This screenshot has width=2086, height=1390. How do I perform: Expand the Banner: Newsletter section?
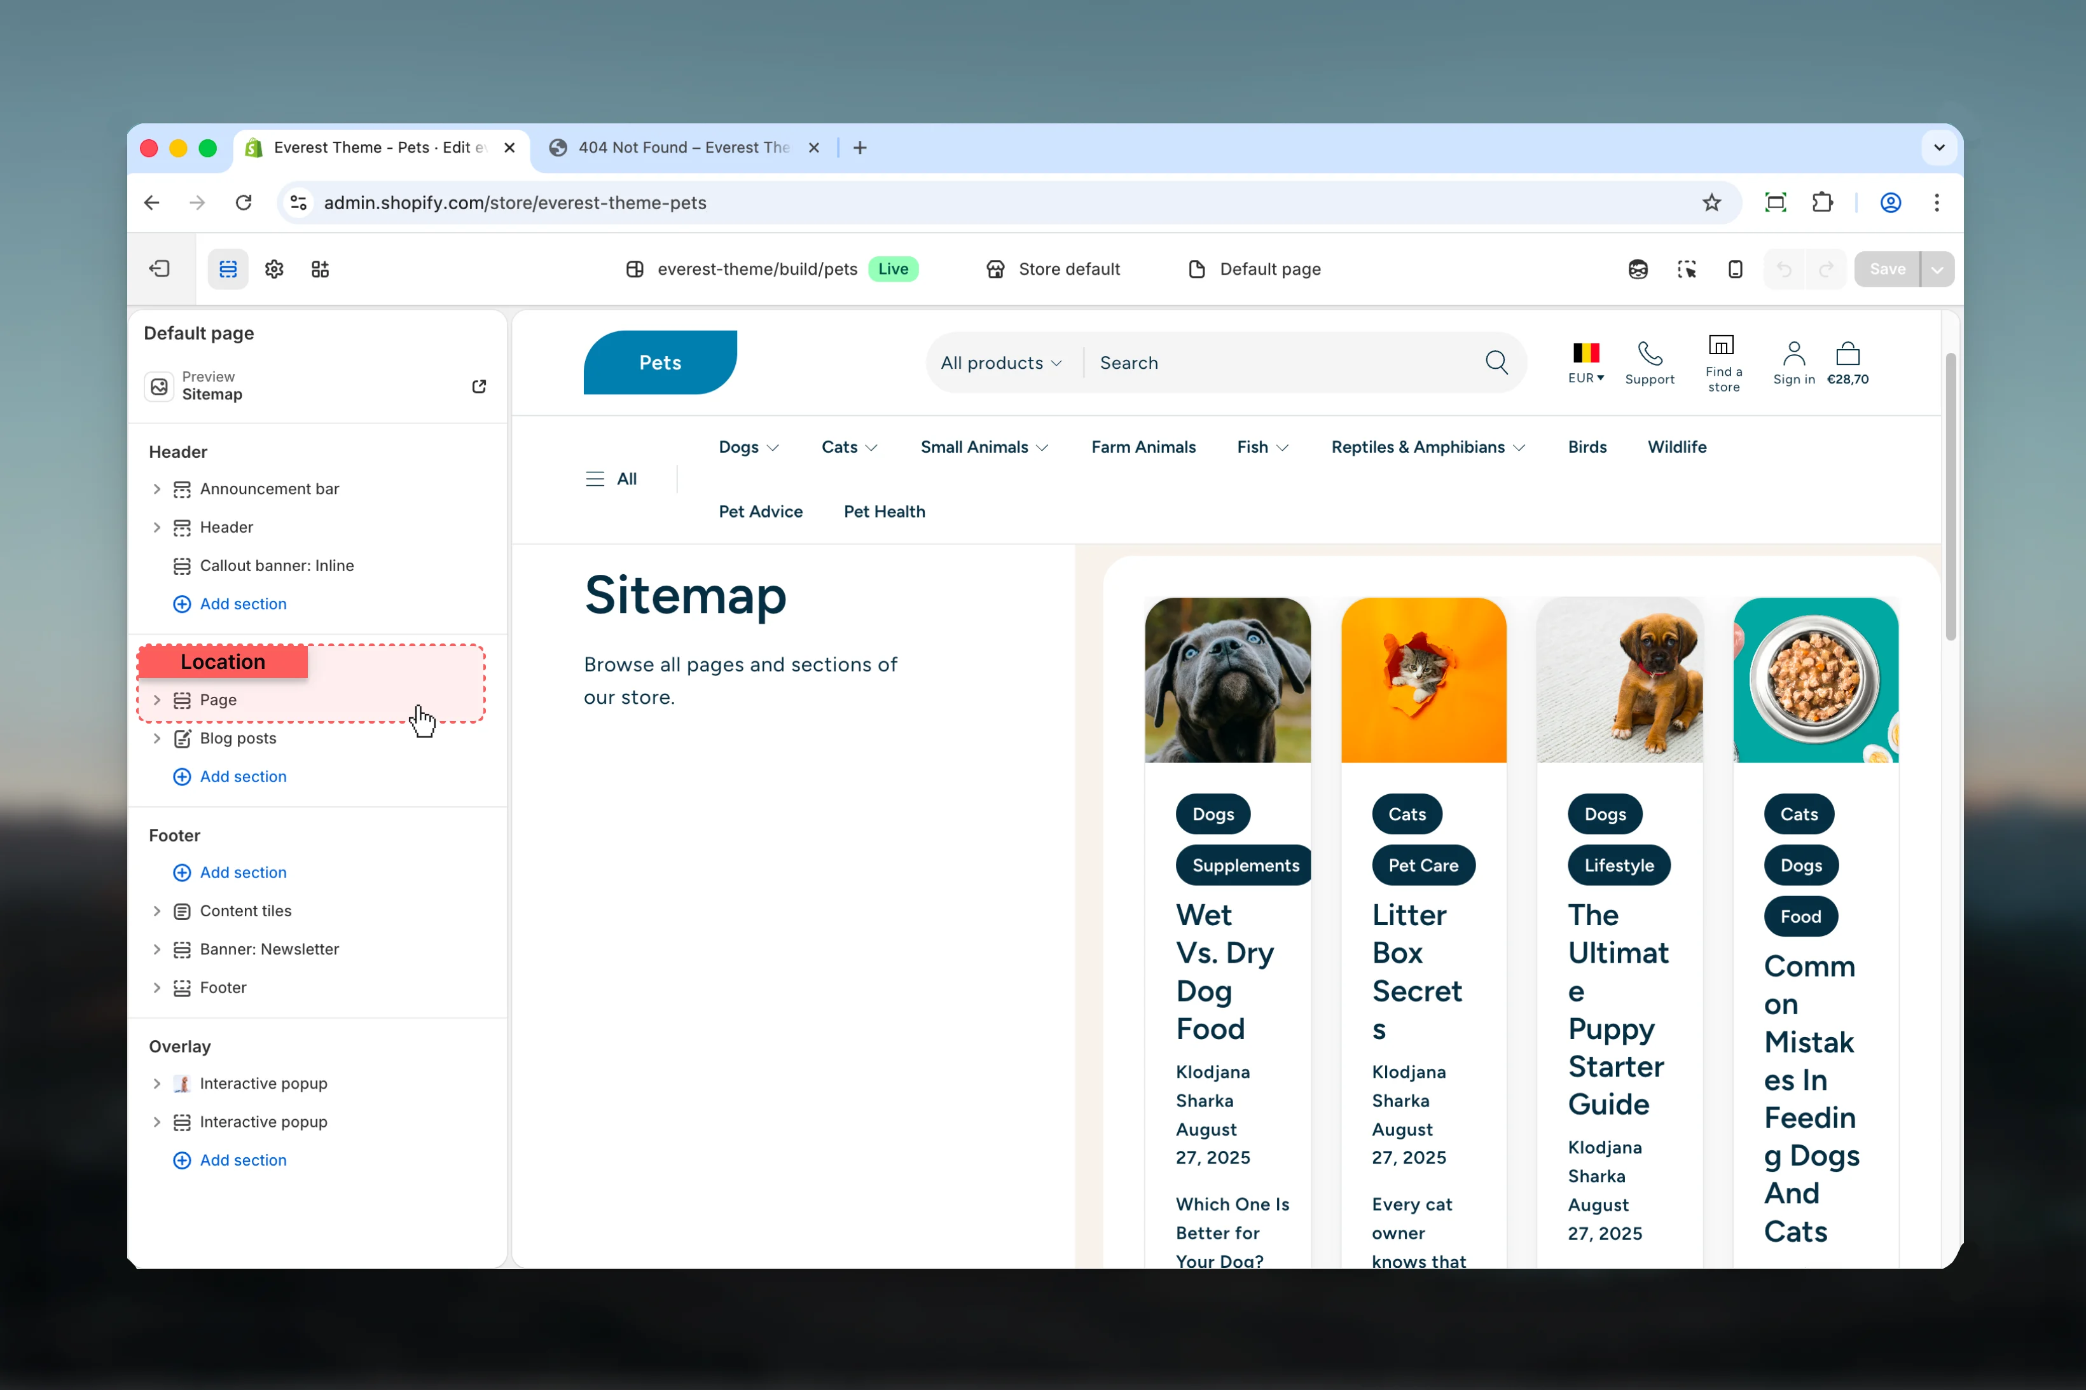click(157, 949)
